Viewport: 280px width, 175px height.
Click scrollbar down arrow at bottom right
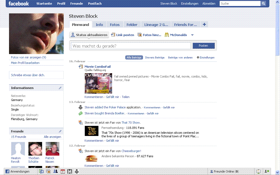click(x=278, y=172)
